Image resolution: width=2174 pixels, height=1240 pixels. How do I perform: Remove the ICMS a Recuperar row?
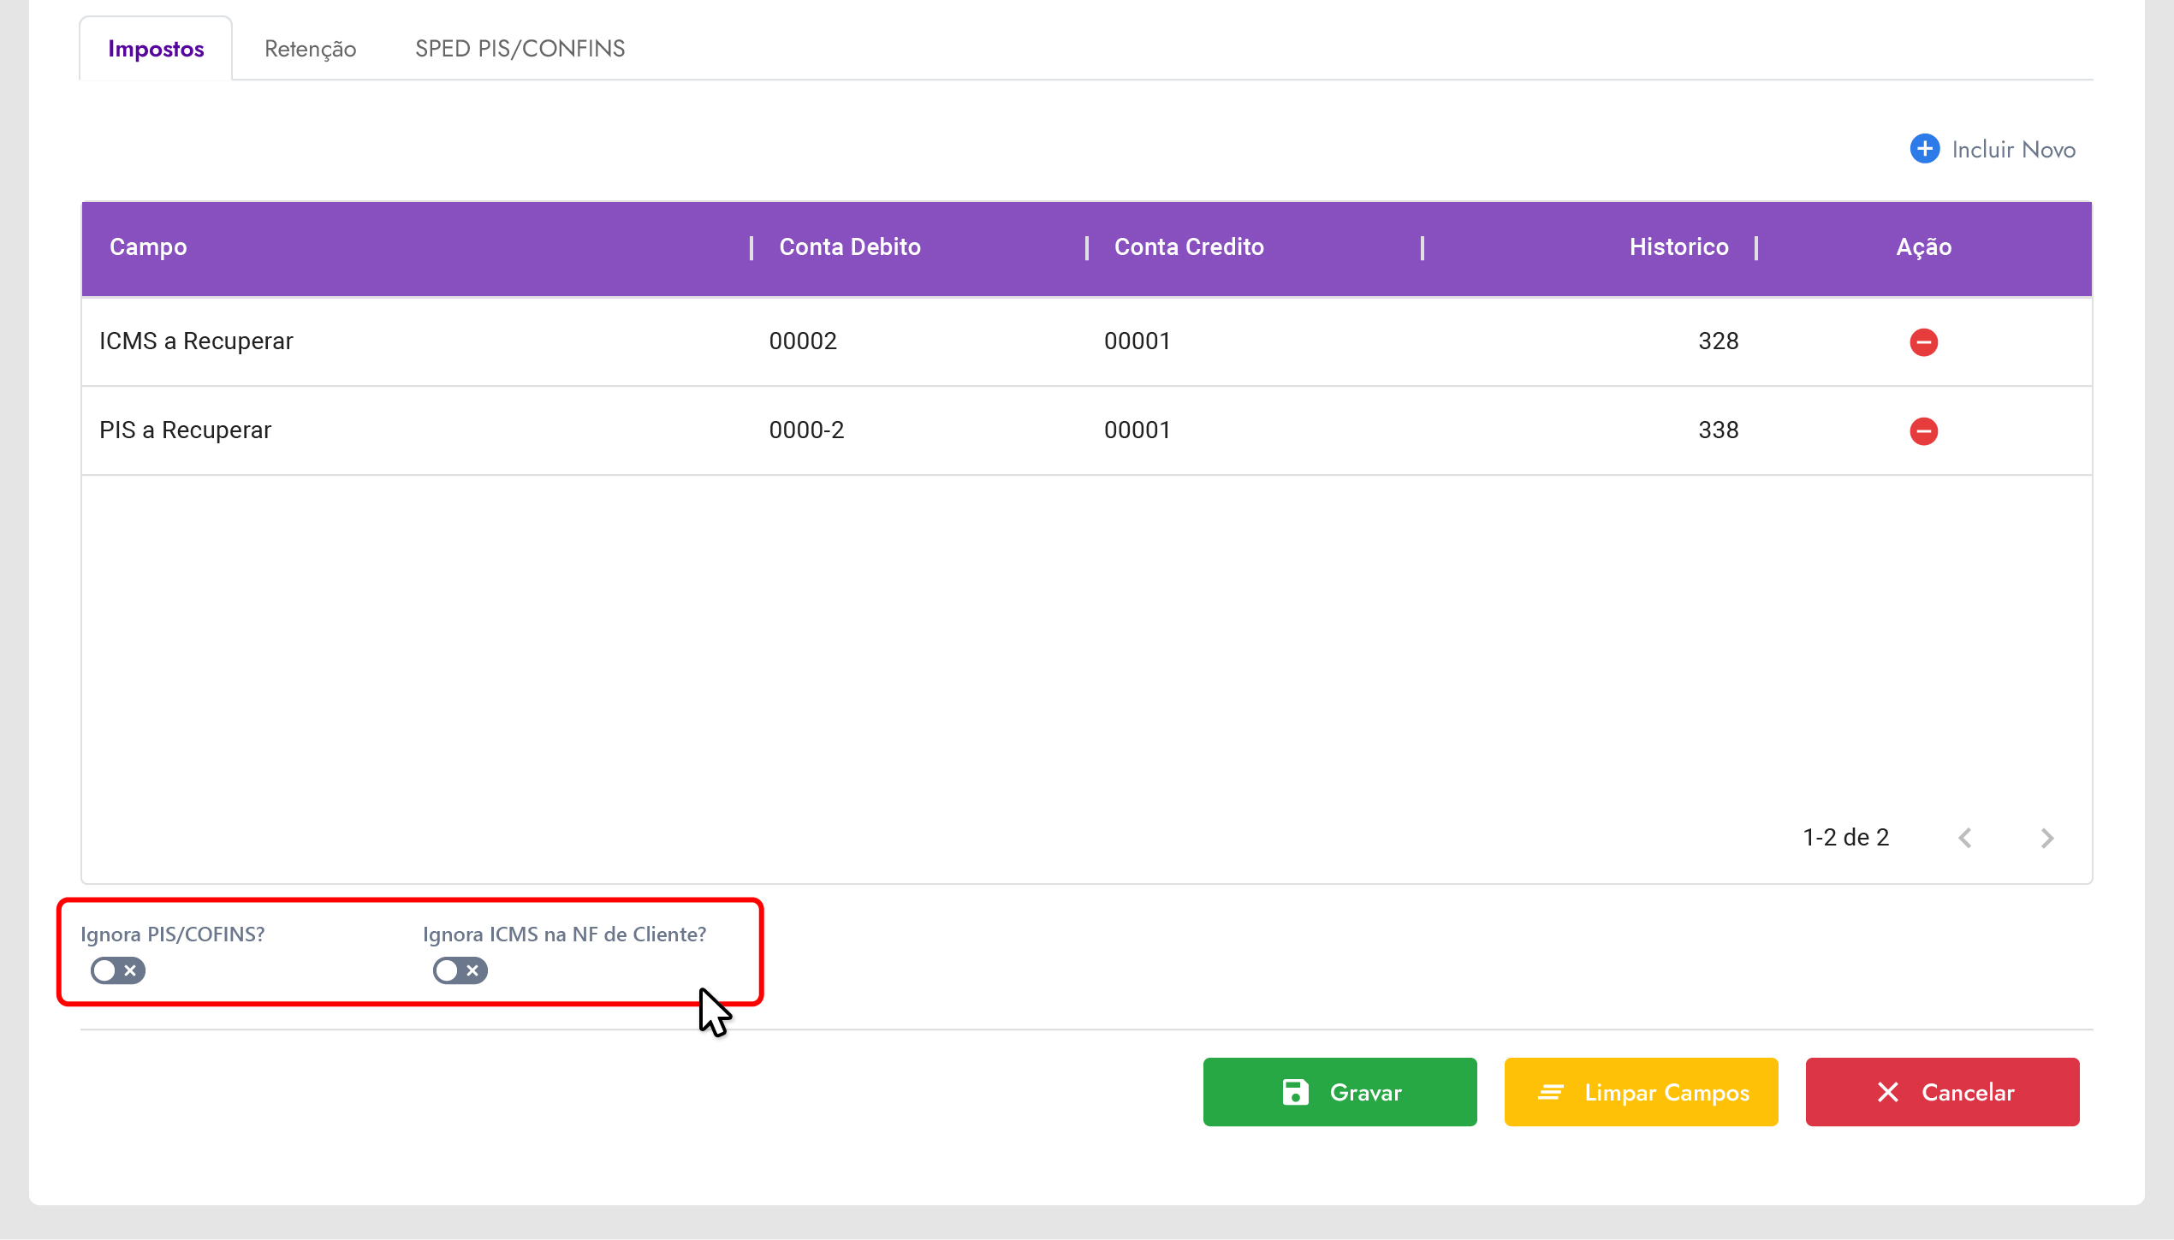(1923, 342)
